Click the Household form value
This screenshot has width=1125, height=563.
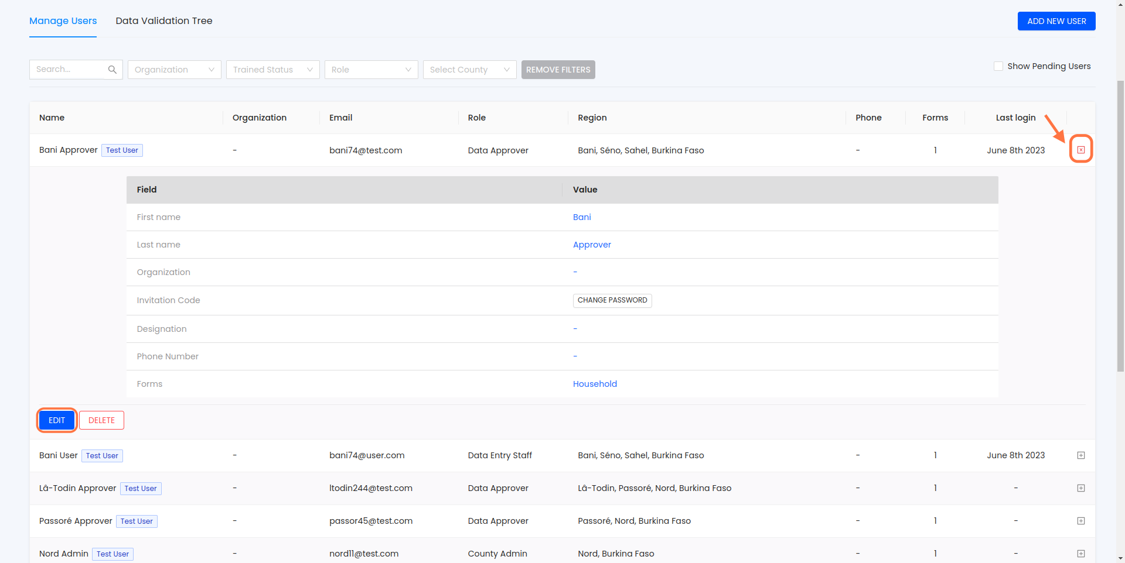click(x=595, y=384)
